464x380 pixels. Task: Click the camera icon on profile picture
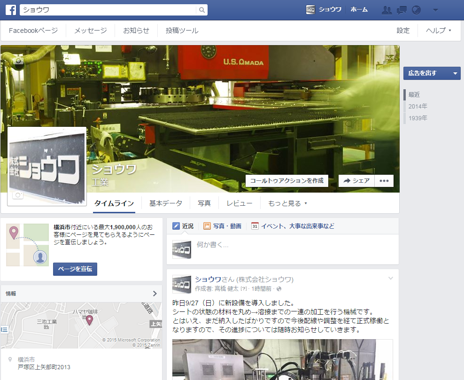18,195
